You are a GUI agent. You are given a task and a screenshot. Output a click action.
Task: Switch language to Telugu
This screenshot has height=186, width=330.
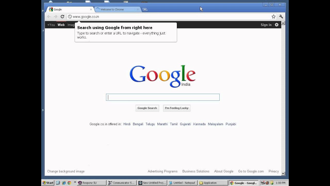pyautogui.click(x=150, y=124)
